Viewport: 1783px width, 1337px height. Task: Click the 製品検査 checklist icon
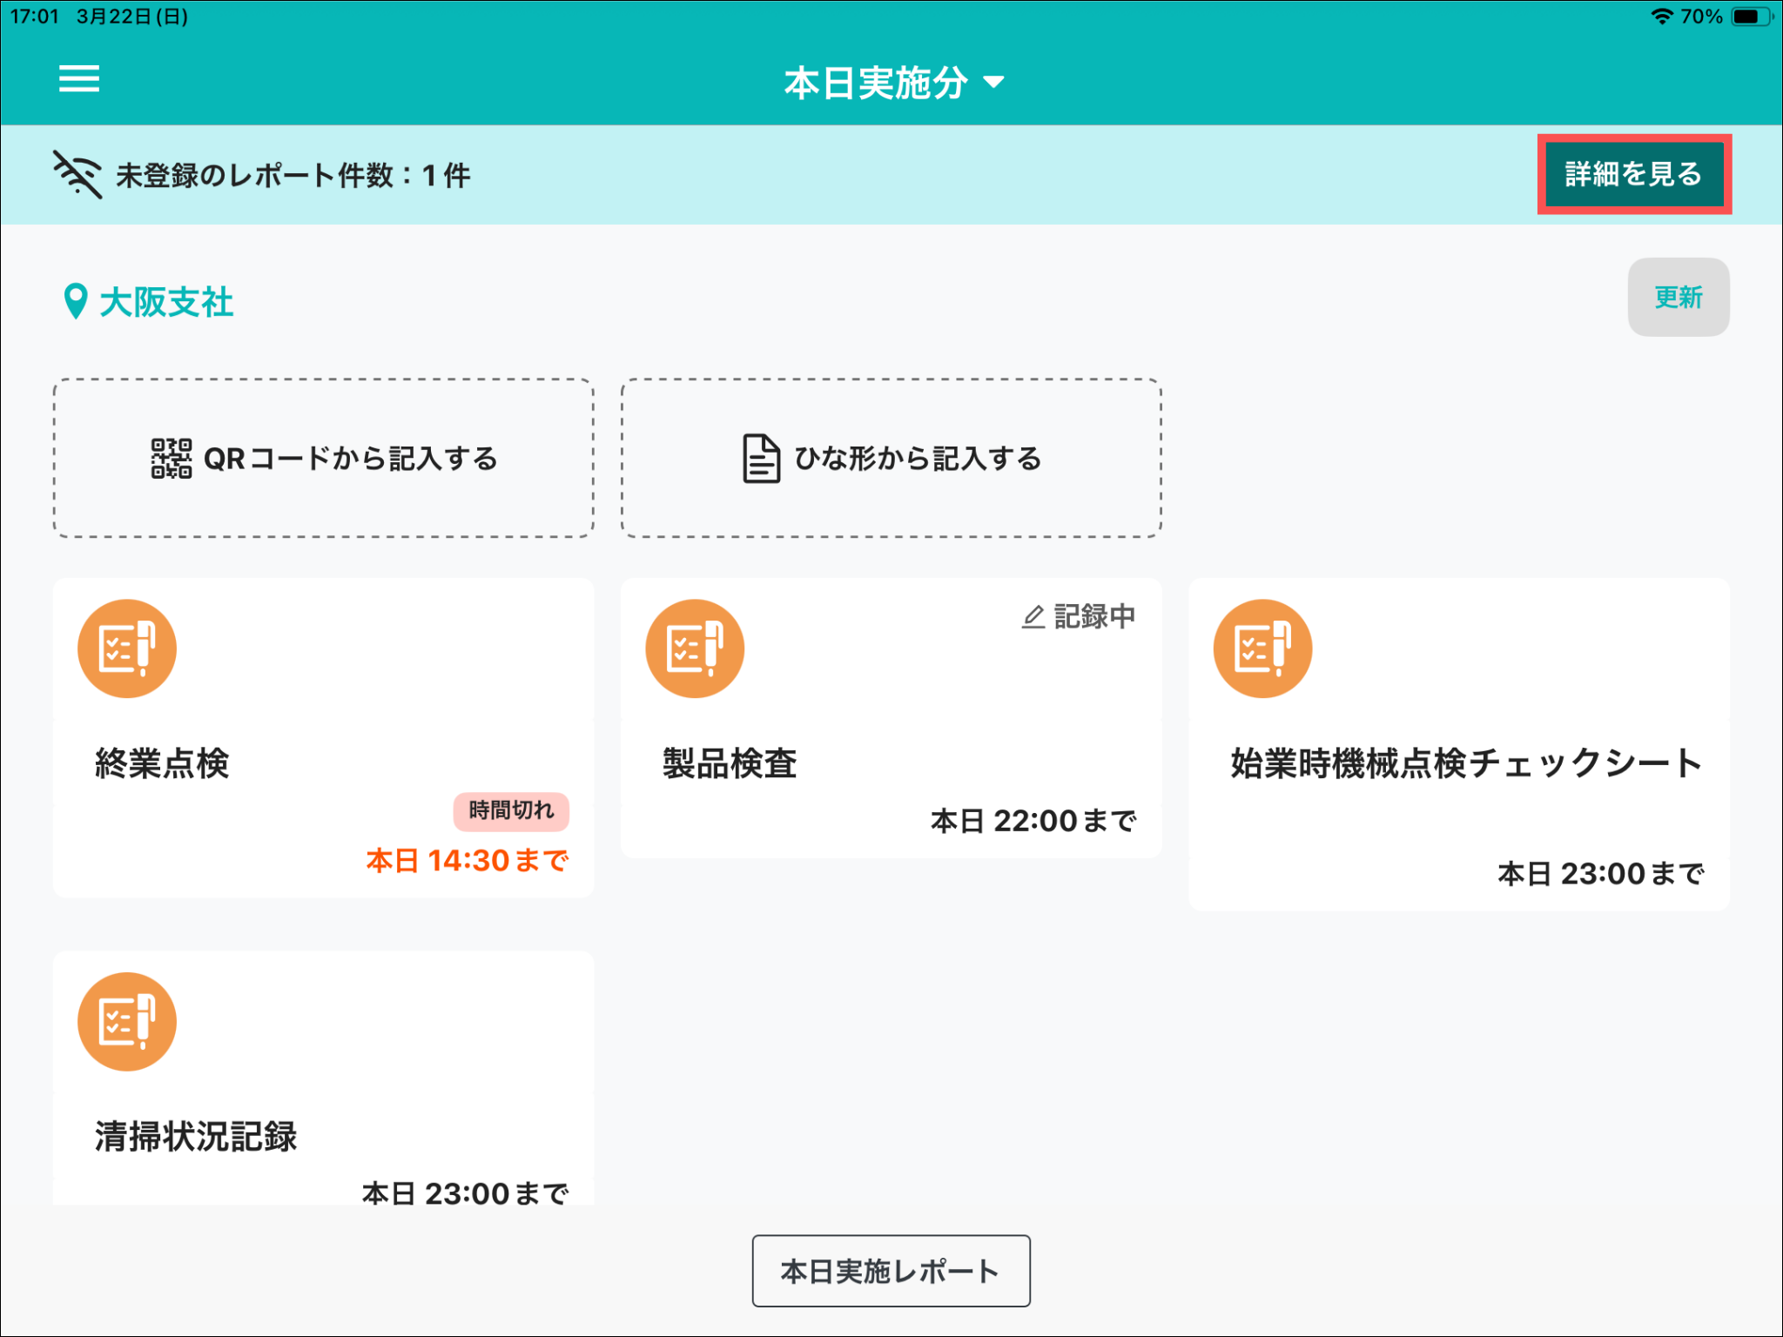point(695,648)
